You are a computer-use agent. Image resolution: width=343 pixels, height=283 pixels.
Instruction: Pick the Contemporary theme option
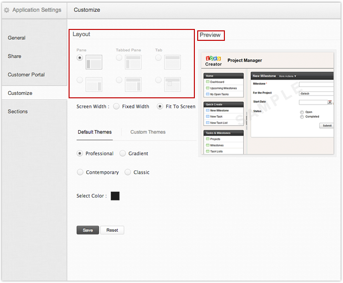click(80, 172)
